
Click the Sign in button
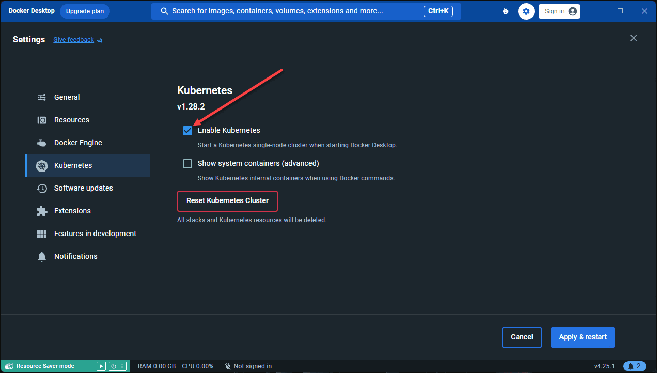[559, 11]
